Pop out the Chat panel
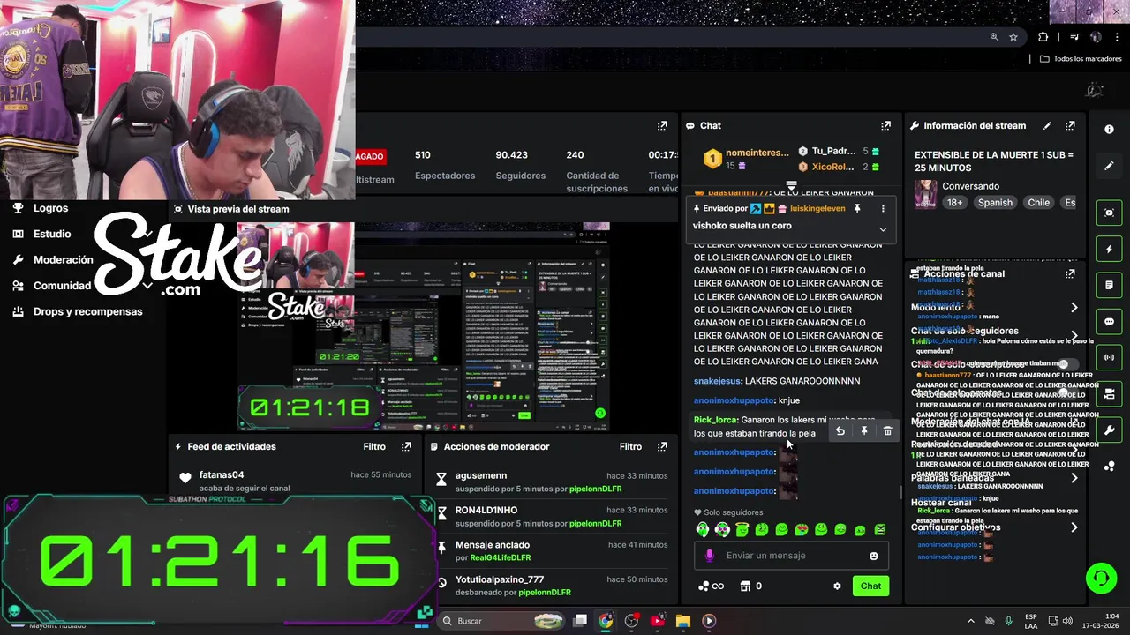 [885, 126]
